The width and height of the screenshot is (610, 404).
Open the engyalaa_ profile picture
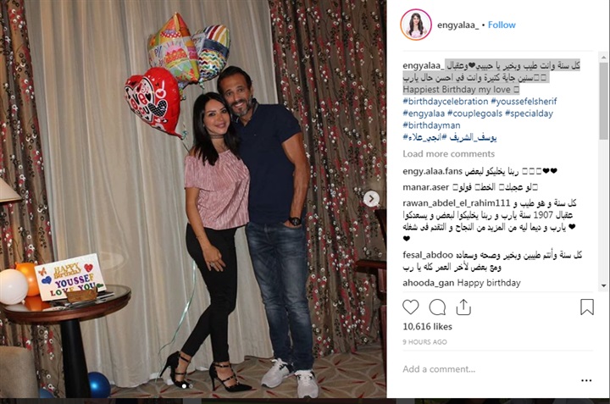(x=416, y=25)
